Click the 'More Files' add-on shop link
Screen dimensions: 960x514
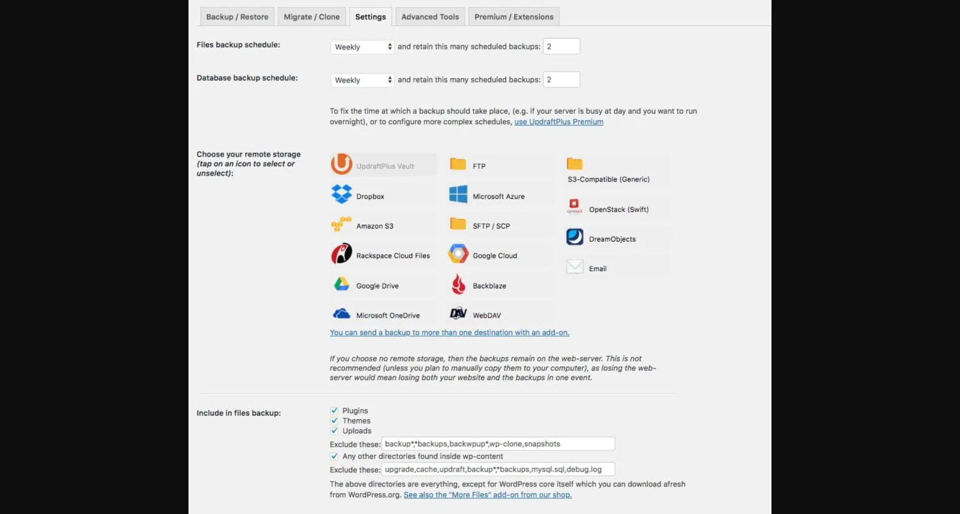pos(488,495)
